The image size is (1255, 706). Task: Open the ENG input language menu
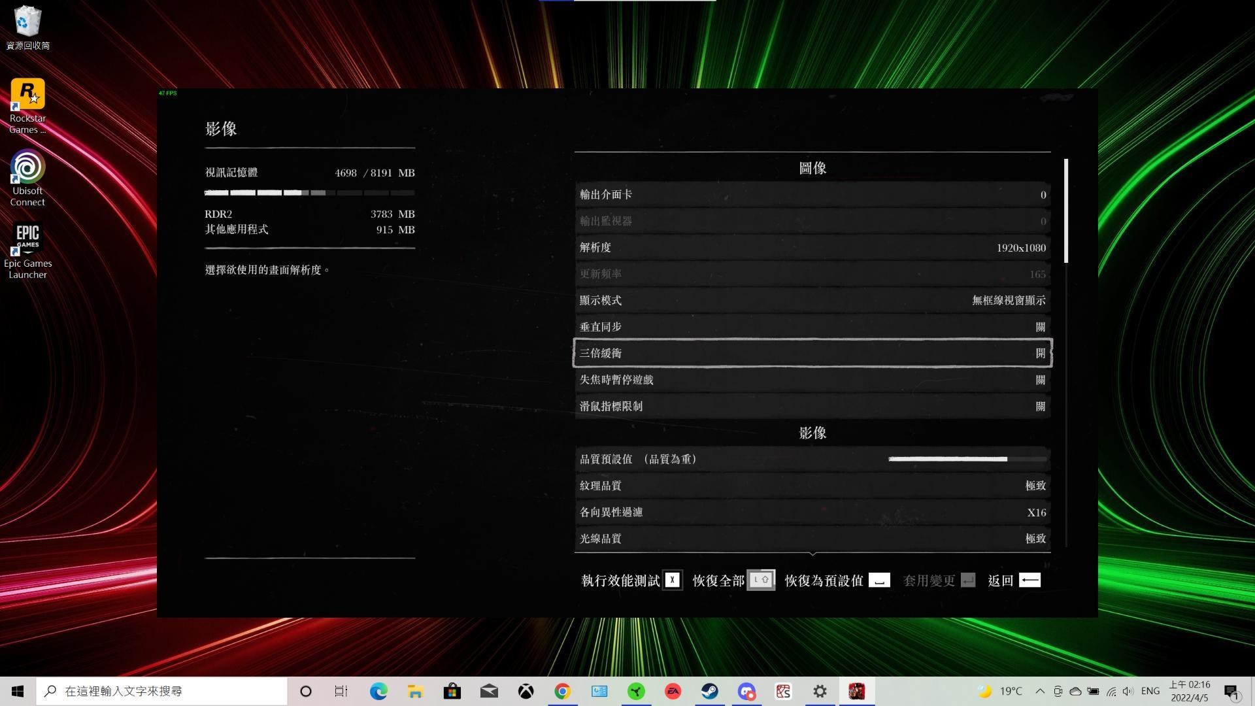1149,691
